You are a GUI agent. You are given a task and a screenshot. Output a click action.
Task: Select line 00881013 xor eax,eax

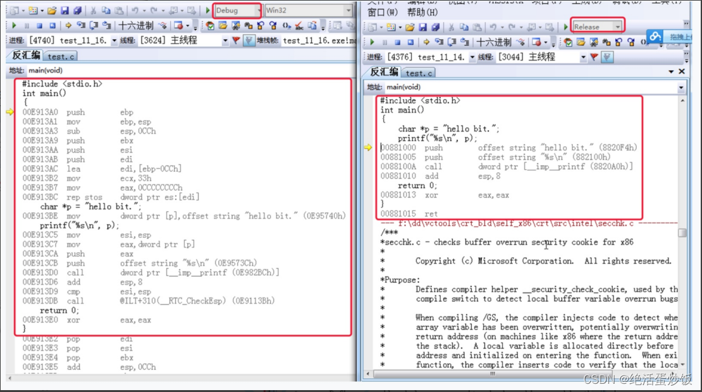pyautogui.click(x=445, y=195)
